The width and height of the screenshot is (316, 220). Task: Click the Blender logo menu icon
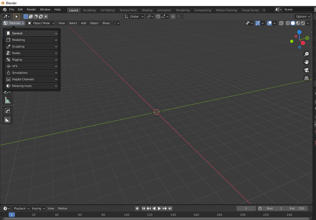(5, 9)
